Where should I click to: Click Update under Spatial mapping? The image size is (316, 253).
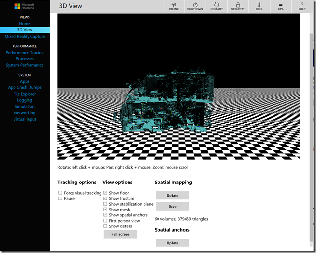(x=172, y=195)
